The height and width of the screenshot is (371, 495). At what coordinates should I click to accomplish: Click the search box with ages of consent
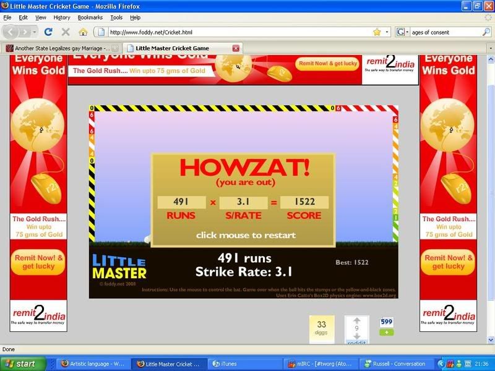[445, 32]
